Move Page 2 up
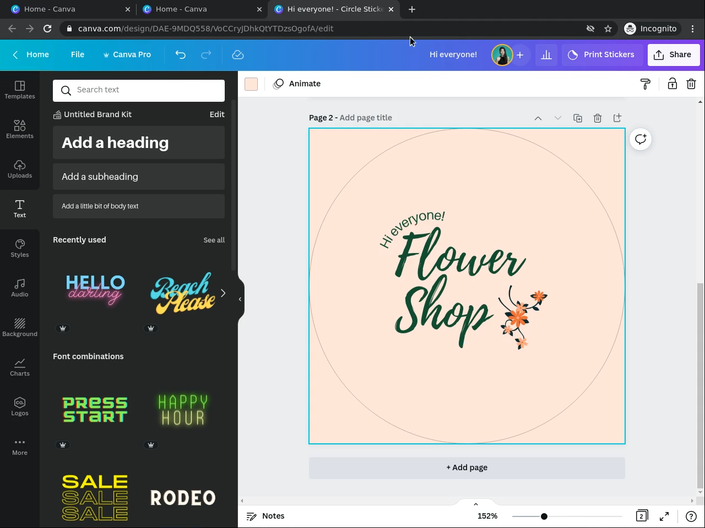This screenshot has width=705, height=528. pos(538,118)
